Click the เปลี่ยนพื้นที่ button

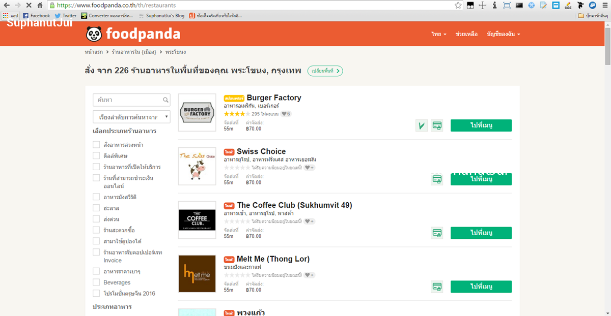[x=325, y=71]
